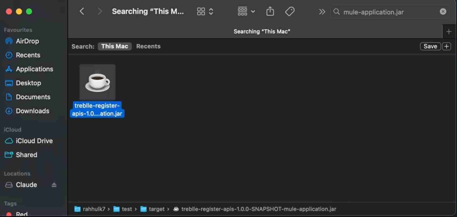The width and height of the screenshot is (457, 217).
Task: Open the icon view switcher dropdown
Action: click(x=205, y=11)
